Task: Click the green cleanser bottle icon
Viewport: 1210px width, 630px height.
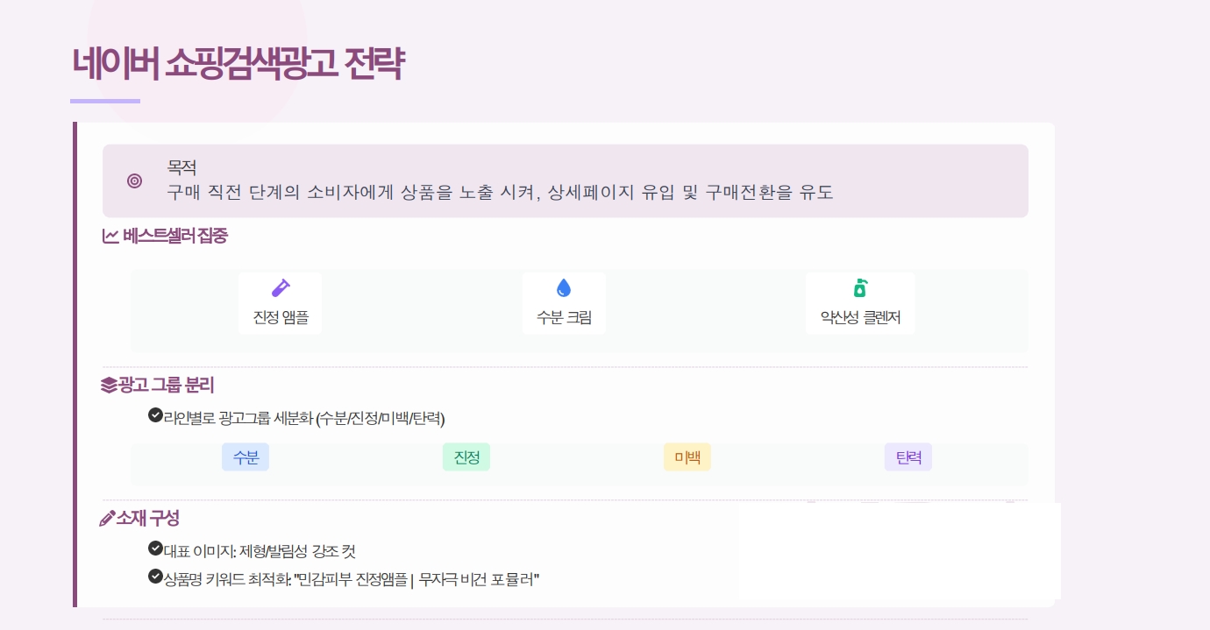Action: (x=860, y=287)
